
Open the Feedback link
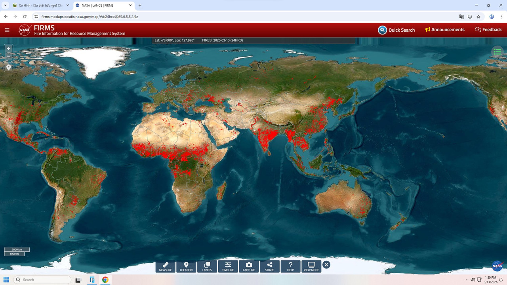coord(488,30)
